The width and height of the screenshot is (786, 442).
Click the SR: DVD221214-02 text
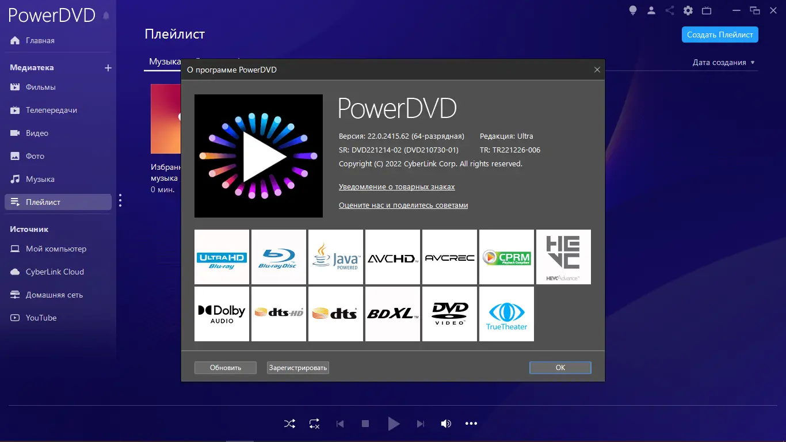pyautogui.click(x=399, y=150)
